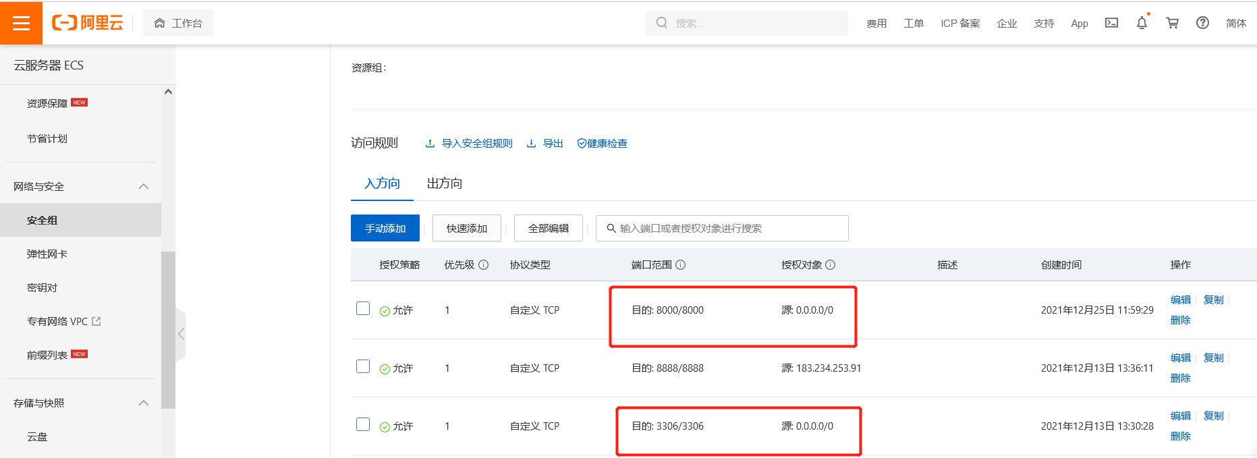Select the 2021年12月25日 11:59:29 timestamp
The height and width of the screenshot is (458, 1257).
pos(1097,310)
